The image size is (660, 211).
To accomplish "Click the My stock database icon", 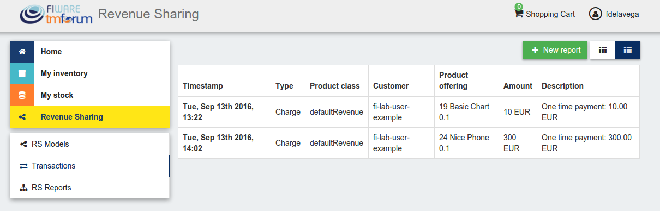I will (x=22, y=95).
